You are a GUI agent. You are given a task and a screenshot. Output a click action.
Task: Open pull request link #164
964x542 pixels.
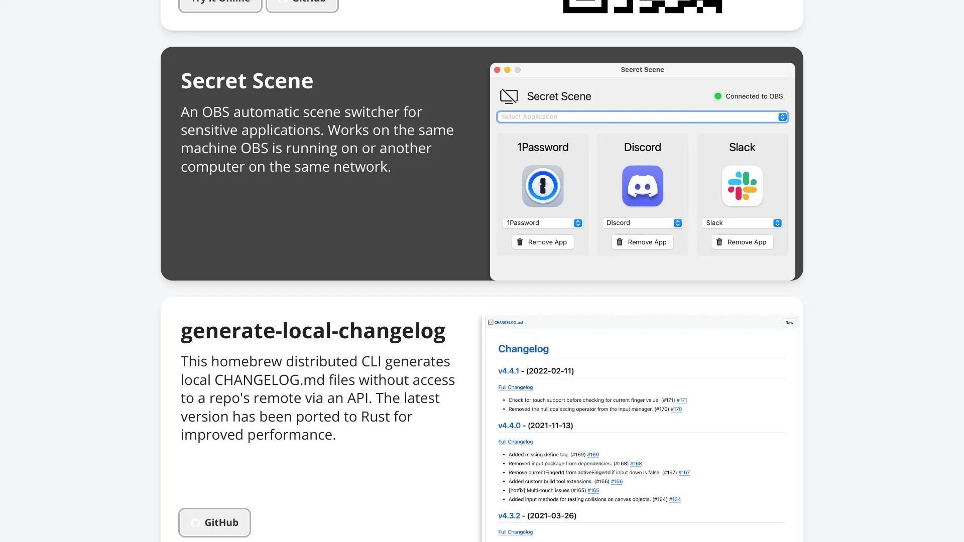pos(675,499)
